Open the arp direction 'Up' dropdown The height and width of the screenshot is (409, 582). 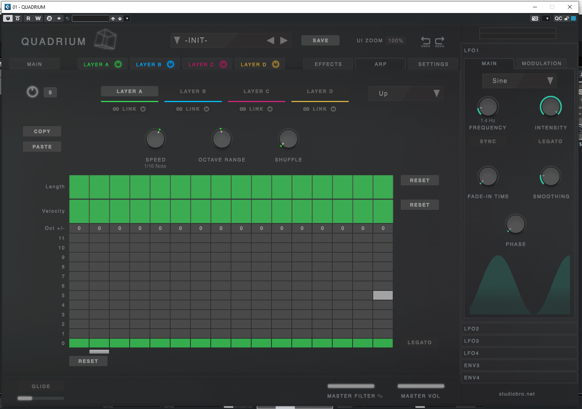406,93
